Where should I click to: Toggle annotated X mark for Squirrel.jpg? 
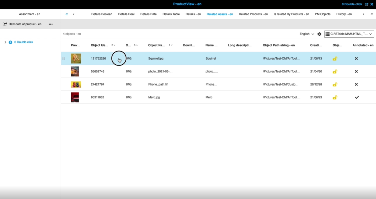356,58
